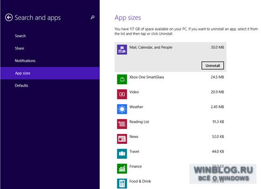Viewport: 261px width, 189px height.
Task: Click the 91.3 KB size value
Action: [x=218, y=121]
